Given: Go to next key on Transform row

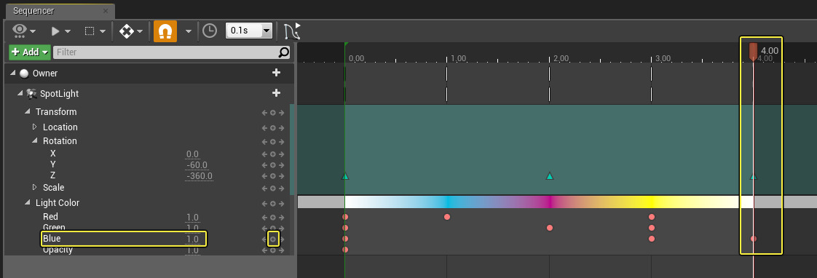Looking at the screenshot, I should tap(281, 113).
